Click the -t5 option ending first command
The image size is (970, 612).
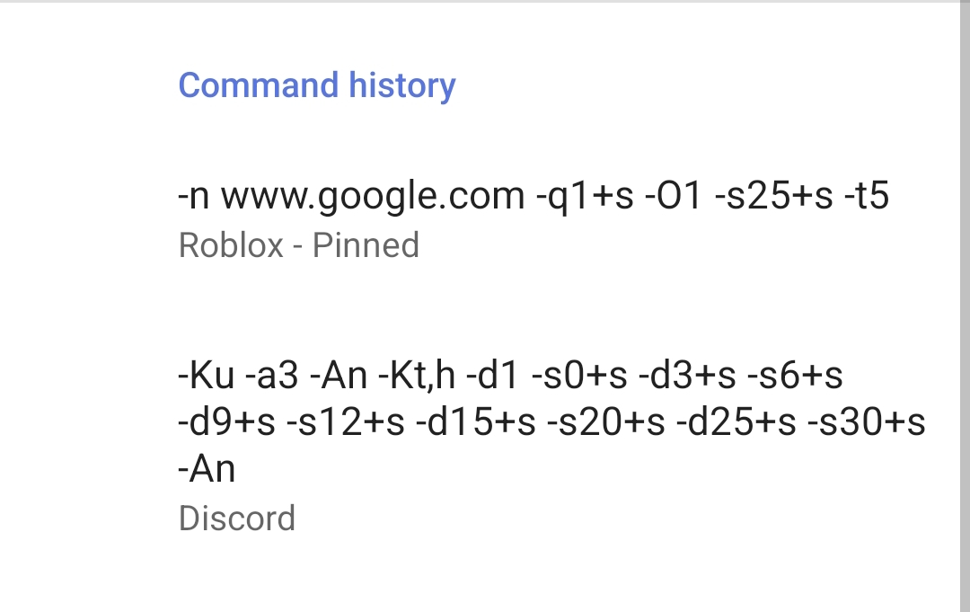point(867,196)
